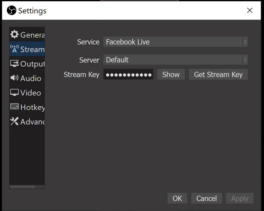Select the Stream antenna icon in the sidebar

14,49
